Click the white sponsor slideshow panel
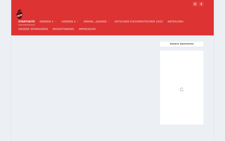Viewport: 225px width, 141px height. (x=181, y=88)
